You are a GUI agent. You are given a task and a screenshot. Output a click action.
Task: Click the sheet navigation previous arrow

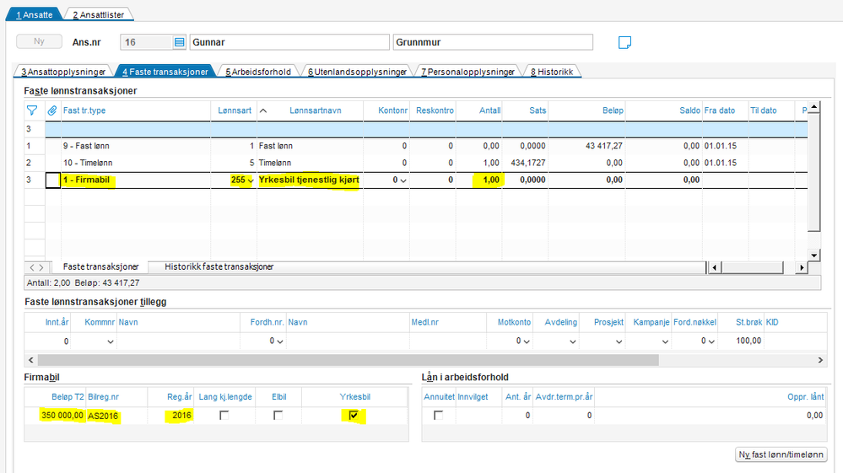click(x=32, y=267)
